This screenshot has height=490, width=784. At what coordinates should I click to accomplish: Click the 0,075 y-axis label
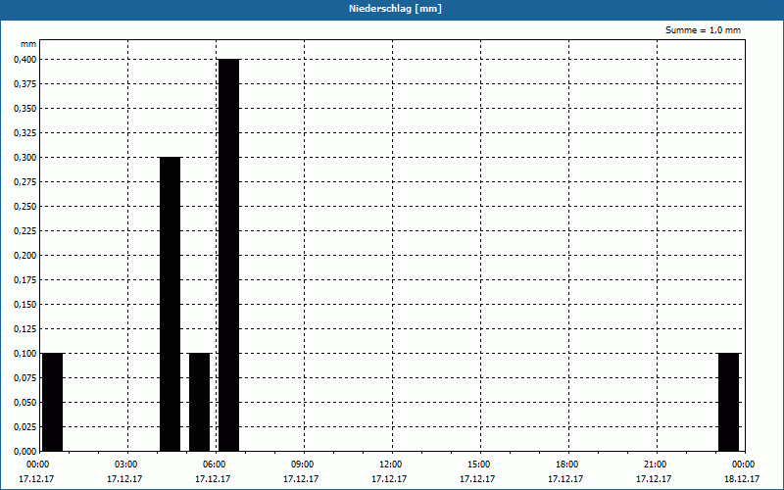click(x=24, y=378)
